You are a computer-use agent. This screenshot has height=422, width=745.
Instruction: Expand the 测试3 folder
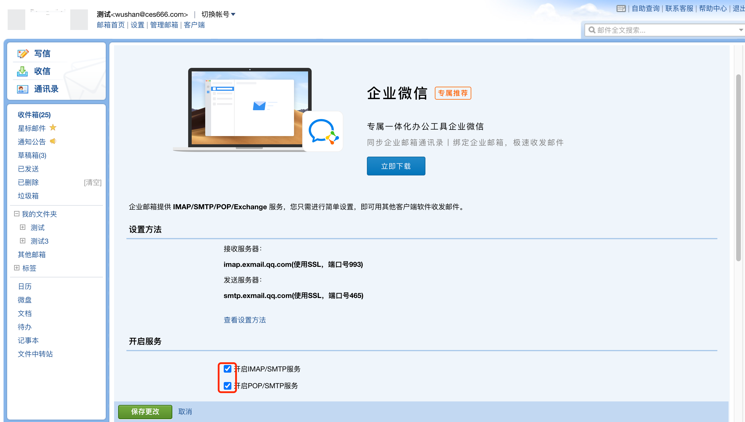coord(23,241)
